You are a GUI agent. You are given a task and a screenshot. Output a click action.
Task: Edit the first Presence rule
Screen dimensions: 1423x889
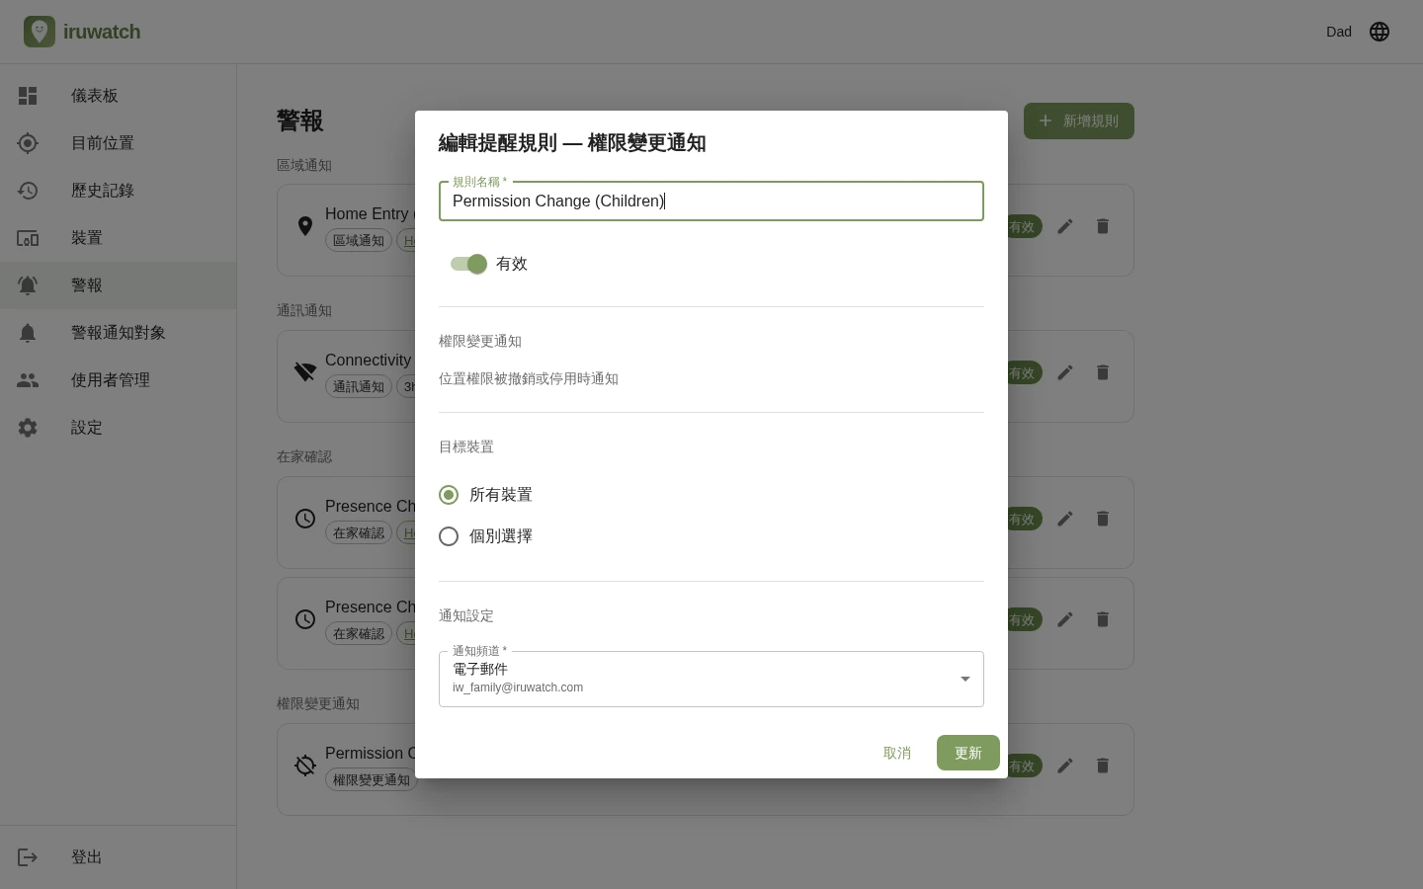click(1065, 519)
